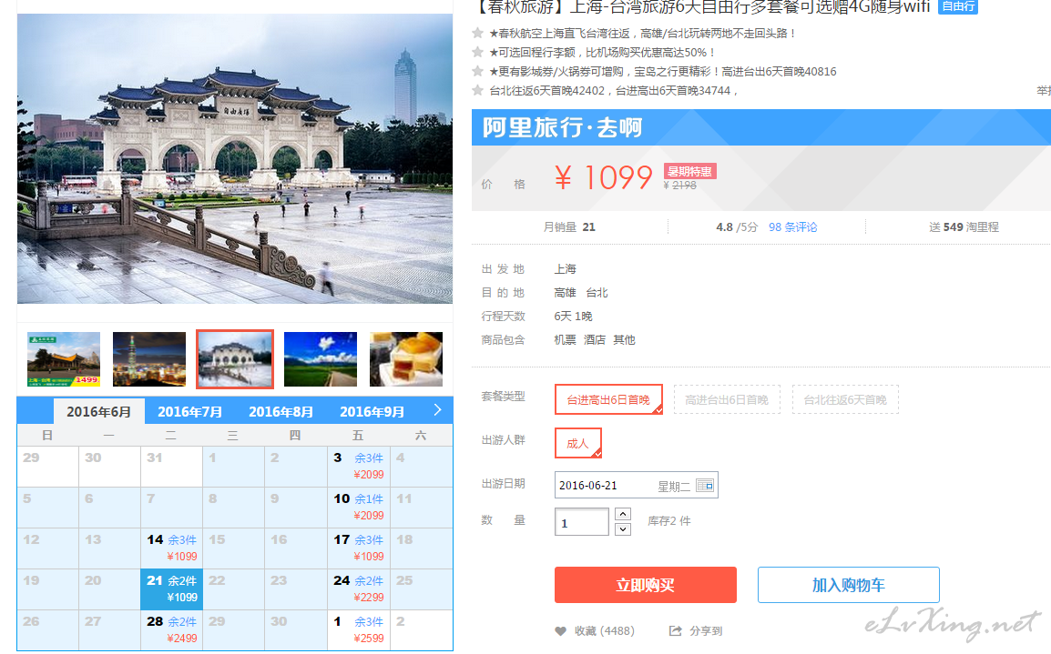Click 暑期特惠 promotion badge
The image size is (1051, 654).
[x=689, y=171]
